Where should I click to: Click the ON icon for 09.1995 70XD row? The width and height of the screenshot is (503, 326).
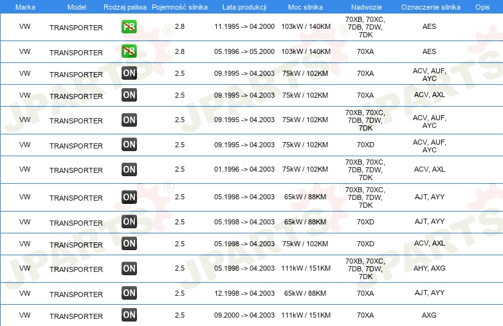[129, 145]
